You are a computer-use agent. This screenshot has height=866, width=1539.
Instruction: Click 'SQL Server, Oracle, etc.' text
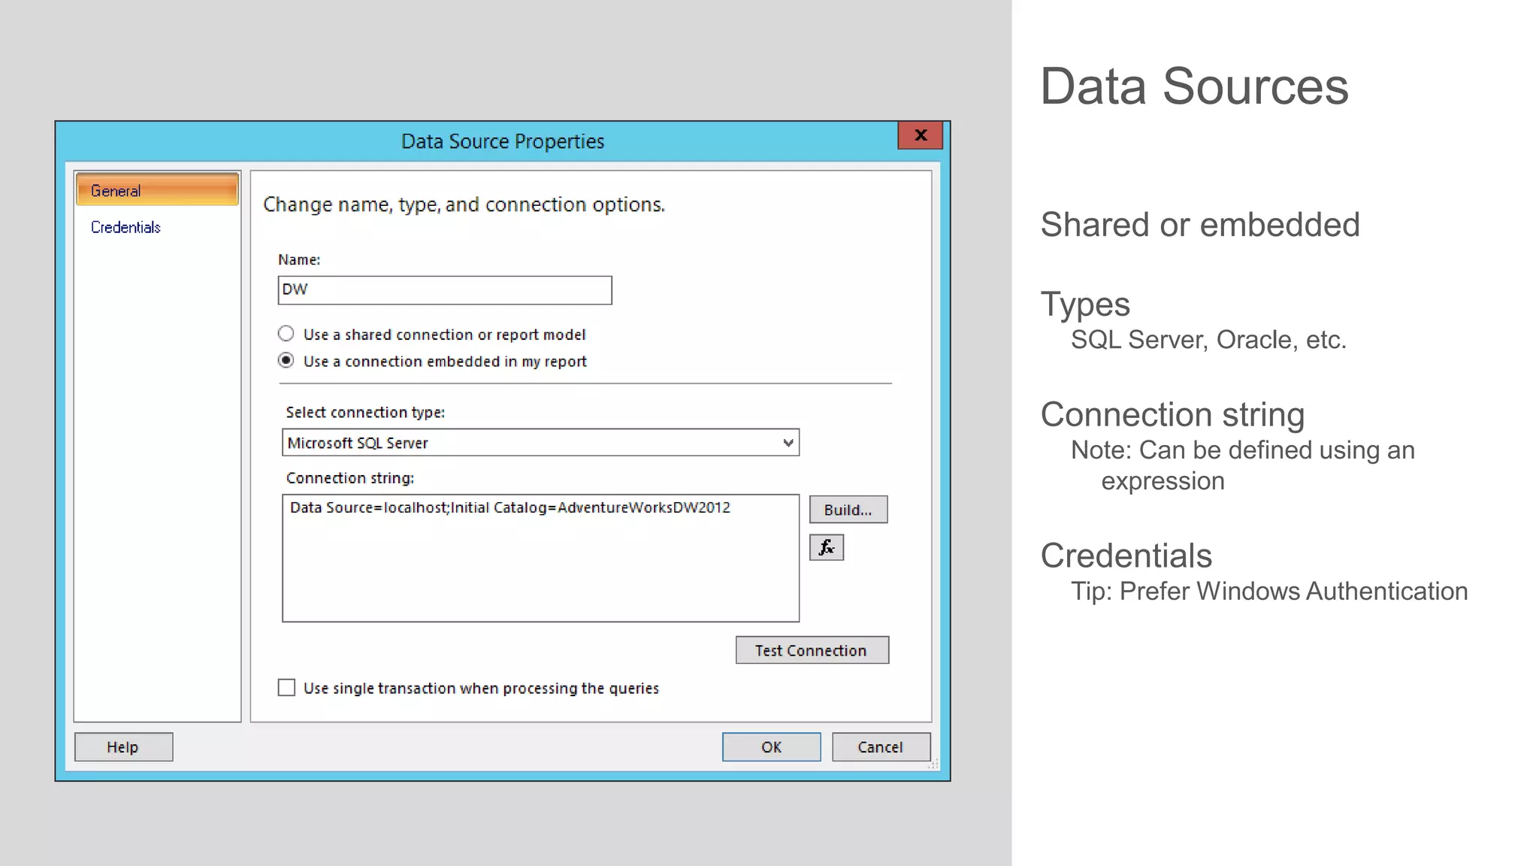click(1208, 340)
